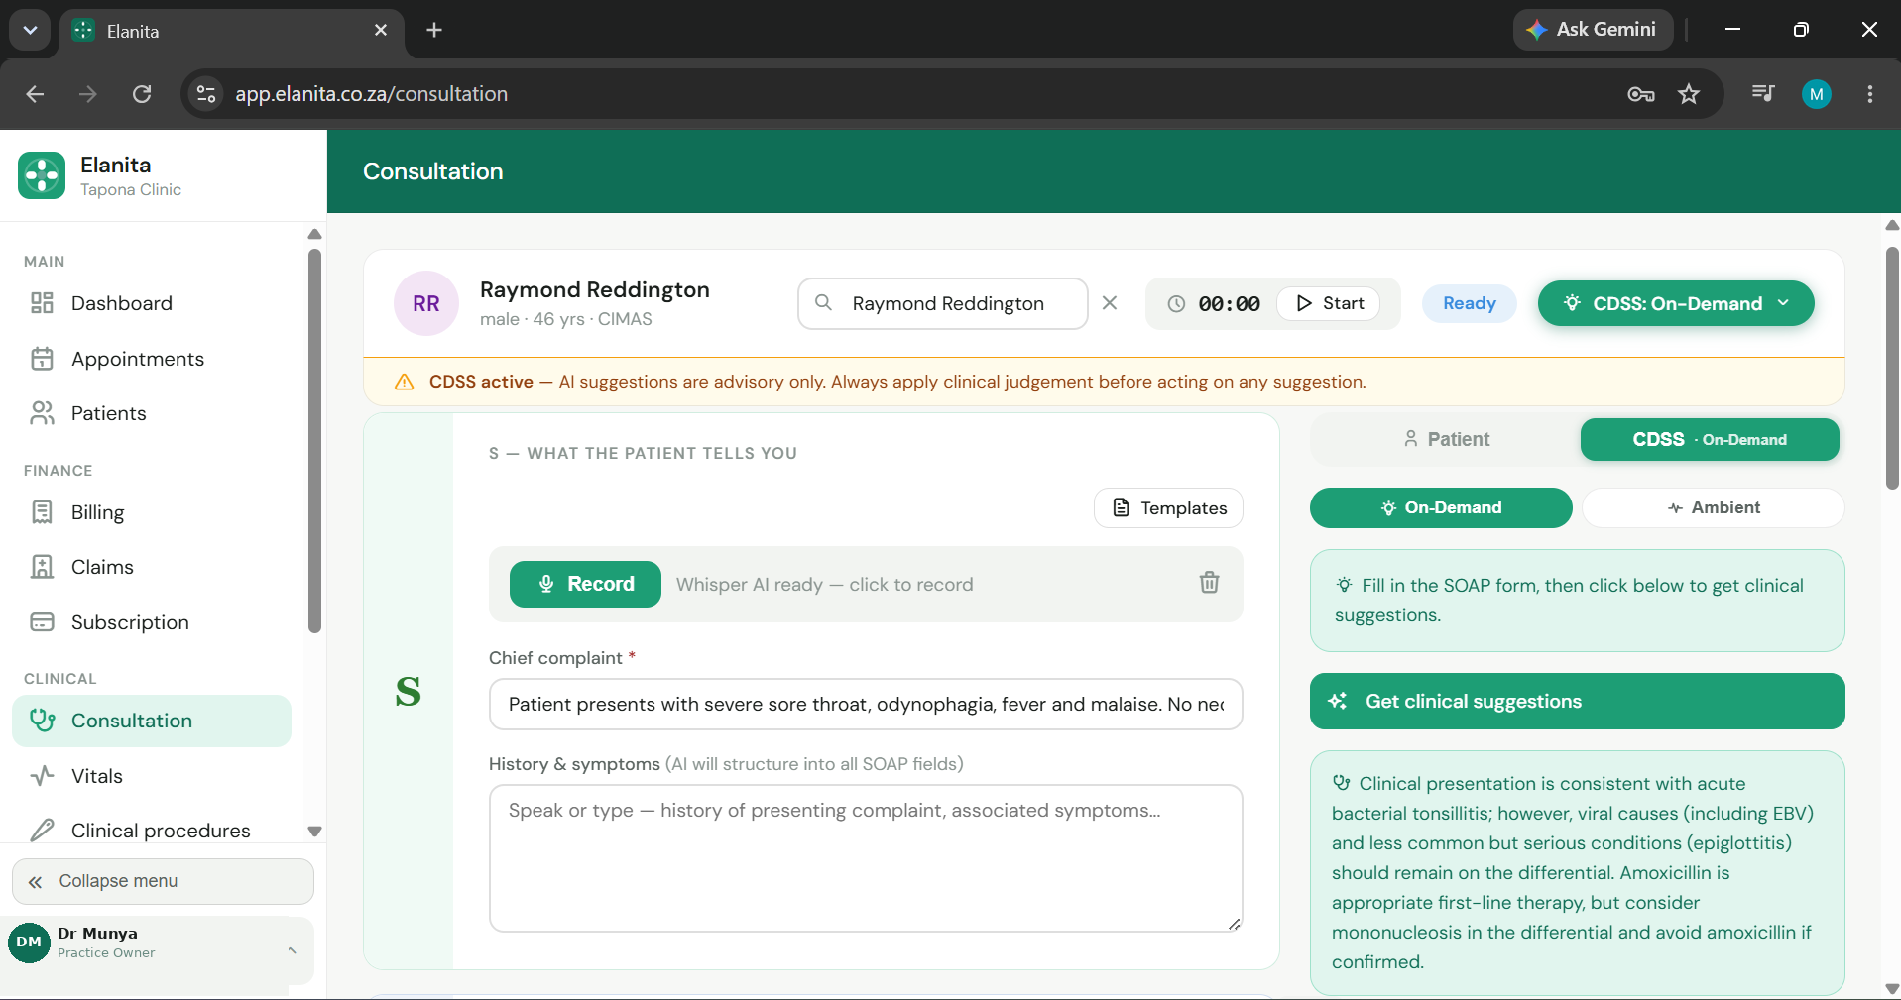Go to the Patients list
The height and width of the screenshot is (1000, 1901).
[152, 413]
